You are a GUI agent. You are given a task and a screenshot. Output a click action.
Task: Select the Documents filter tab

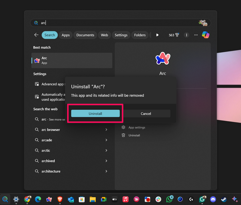click(x=85, y=35)
